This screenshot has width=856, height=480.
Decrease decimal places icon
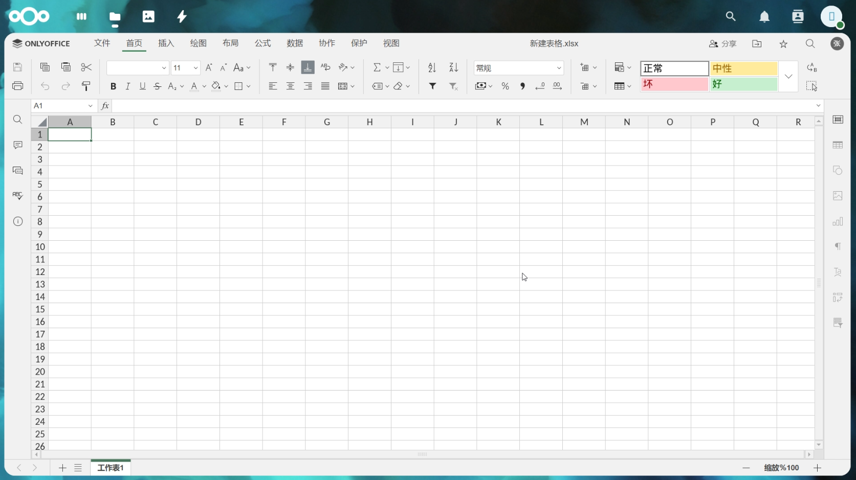540,86
